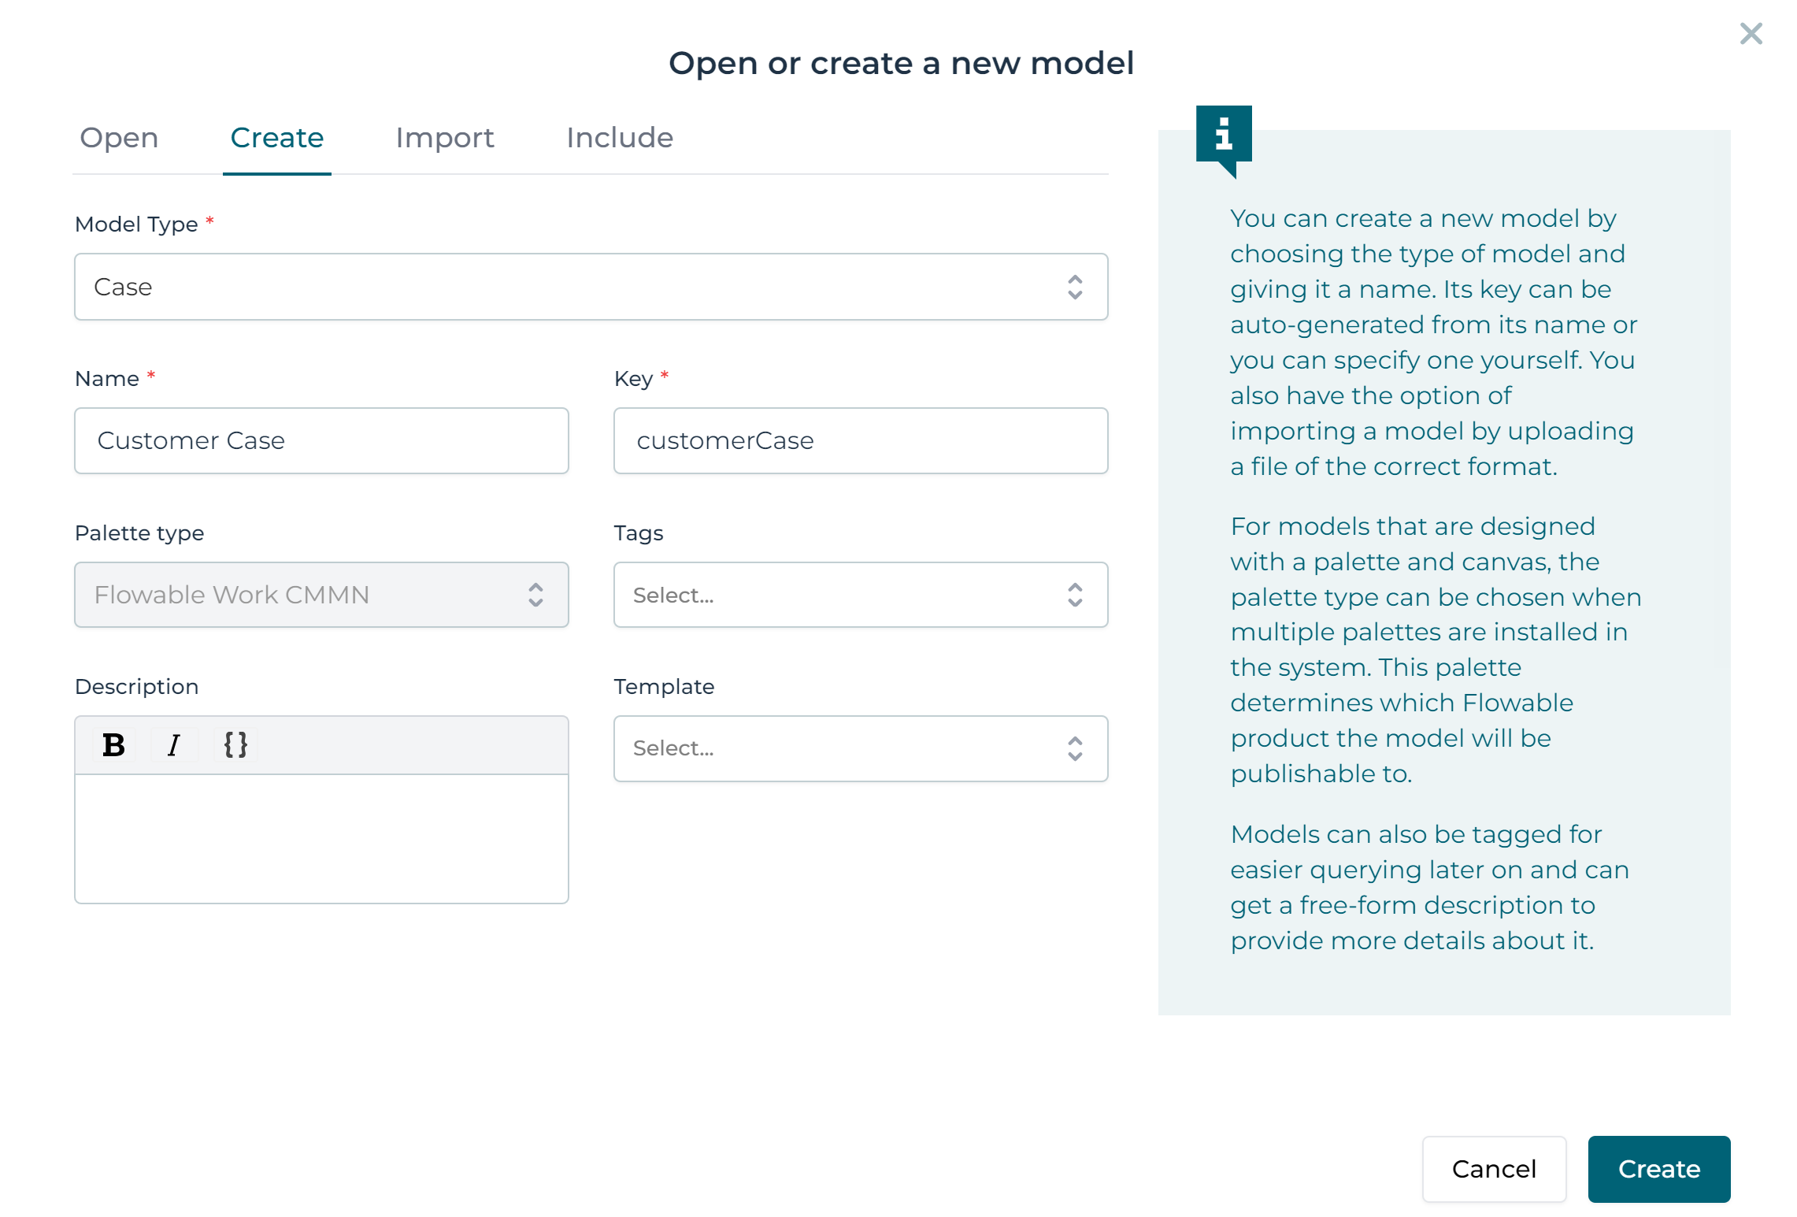Click the Tags dropdown chevron icon
This screenshot has height=1217, width=1797.
point(1074,595)
